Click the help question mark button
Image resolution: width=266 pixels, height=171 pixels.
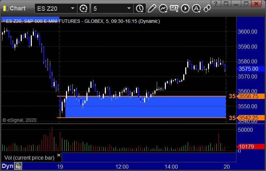216,4
